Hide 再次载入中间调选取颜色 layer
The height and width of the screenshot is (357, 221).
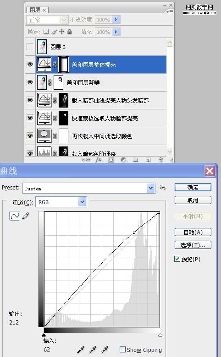pos(30,135)
